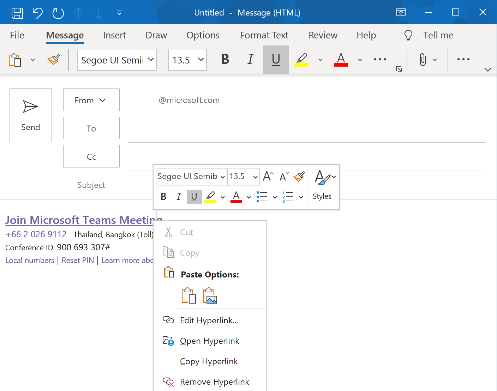Choose the Paste as Picture option
497x391 pixels.
[x=210, y=296]
